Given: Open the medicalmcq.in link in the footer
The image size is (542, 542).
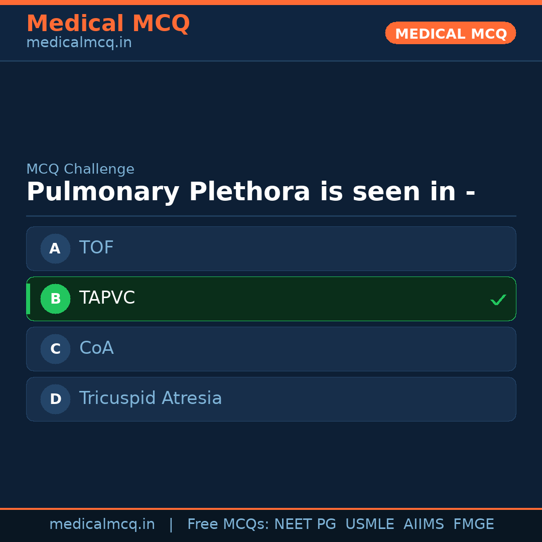Looking at the screenshot, I should (x=102, y=524).
